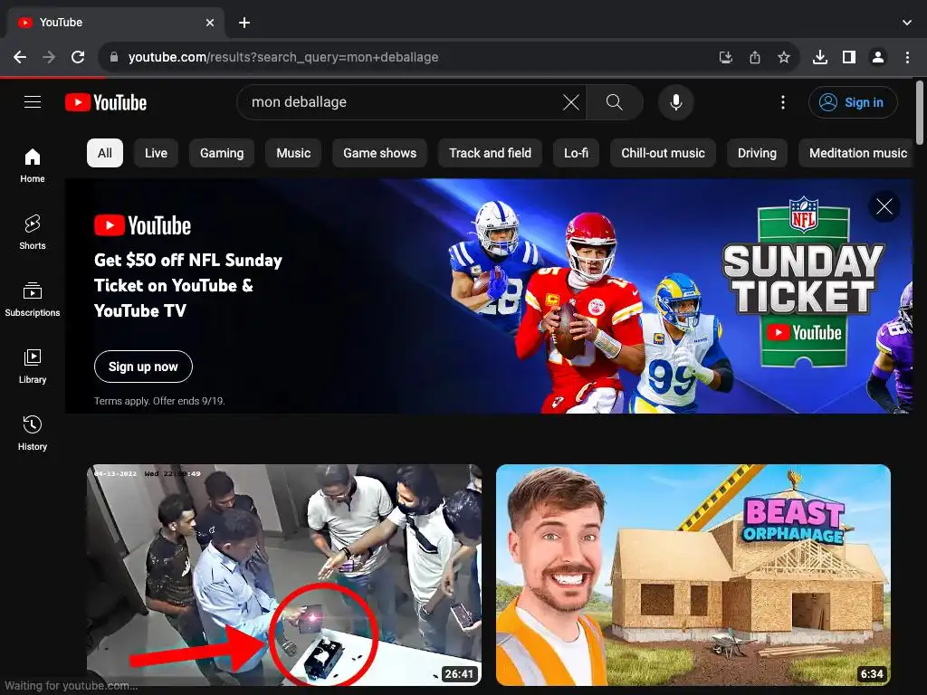The width and height of the screenshot is (927, 695).
Task: Open Home in the sidebar
Action: coord(33,166)
